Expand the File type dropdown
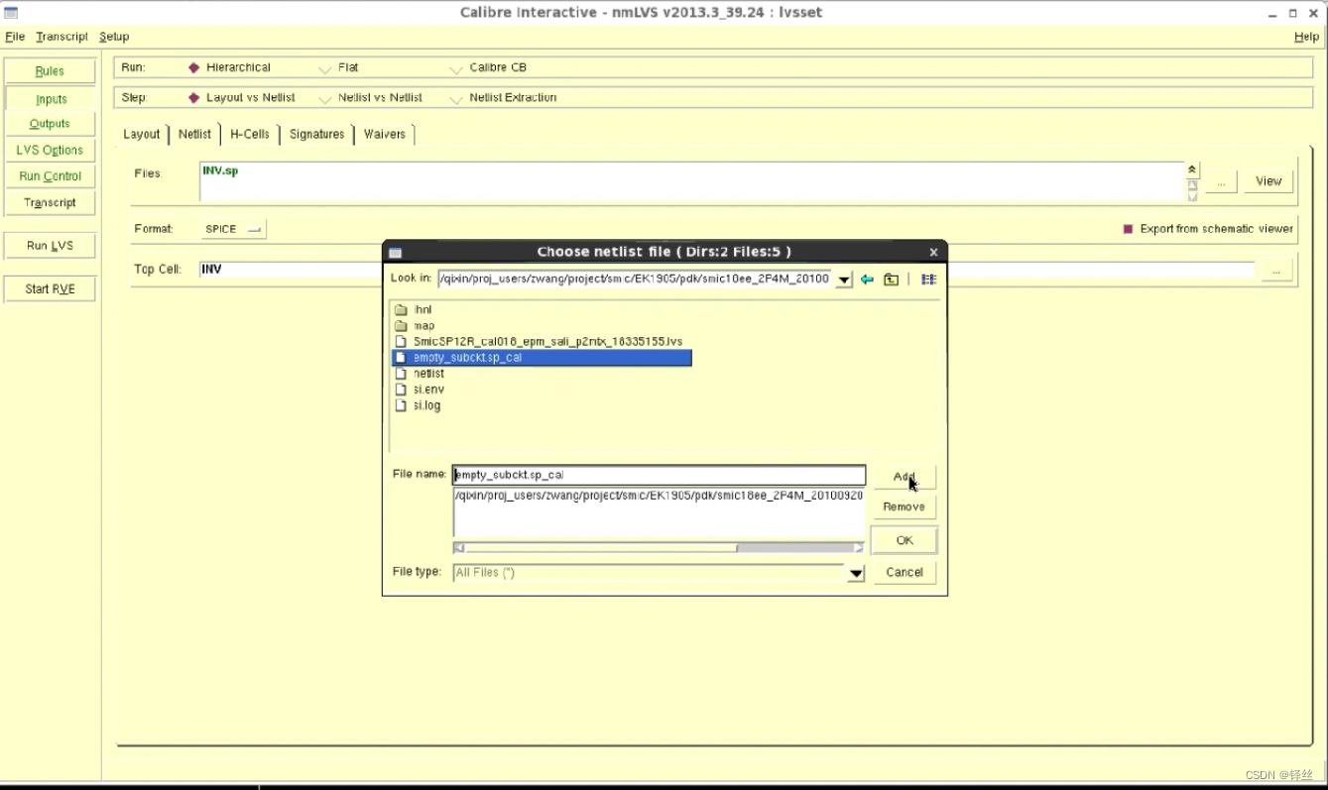Screen dimensions: 1328x790 tap(856, 573)
